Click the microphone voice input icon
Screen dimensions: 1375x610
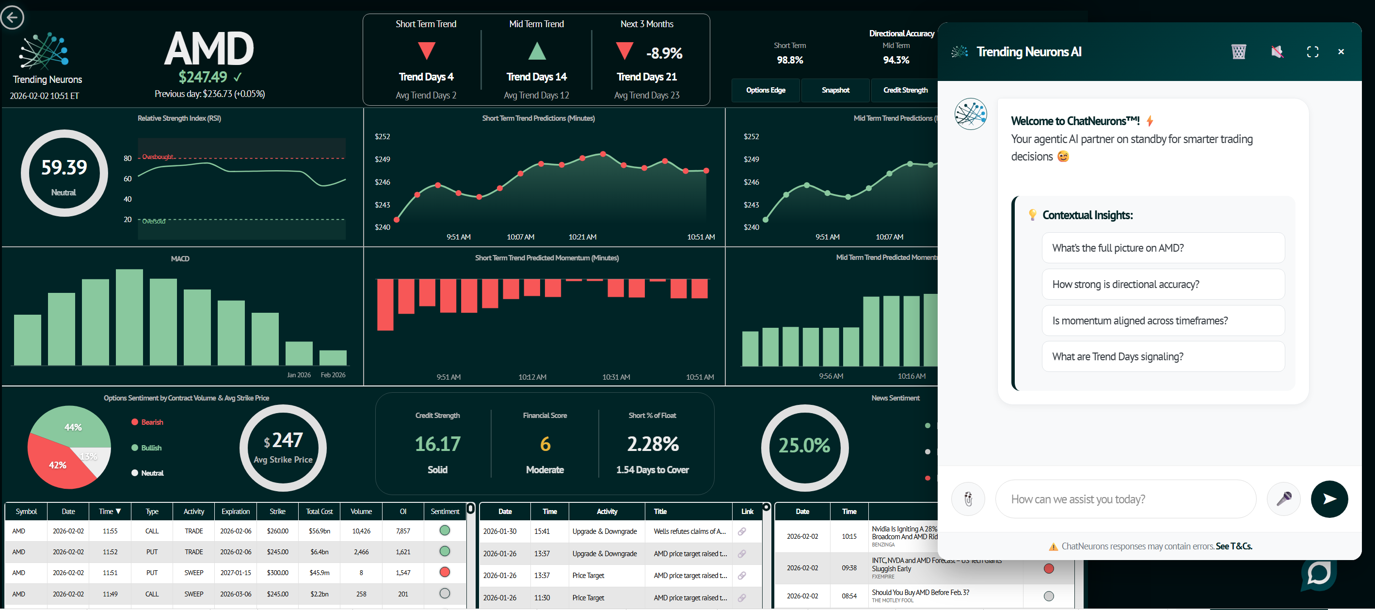coord(1283,499)
